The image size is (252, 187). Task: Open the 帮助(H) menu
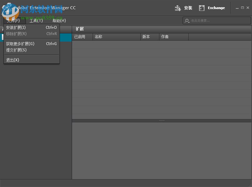pos(59,21)
